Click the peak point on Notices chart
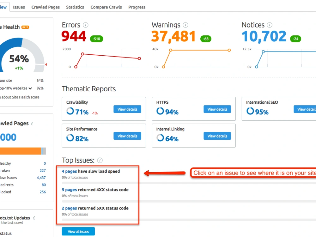 click(263, 52)
